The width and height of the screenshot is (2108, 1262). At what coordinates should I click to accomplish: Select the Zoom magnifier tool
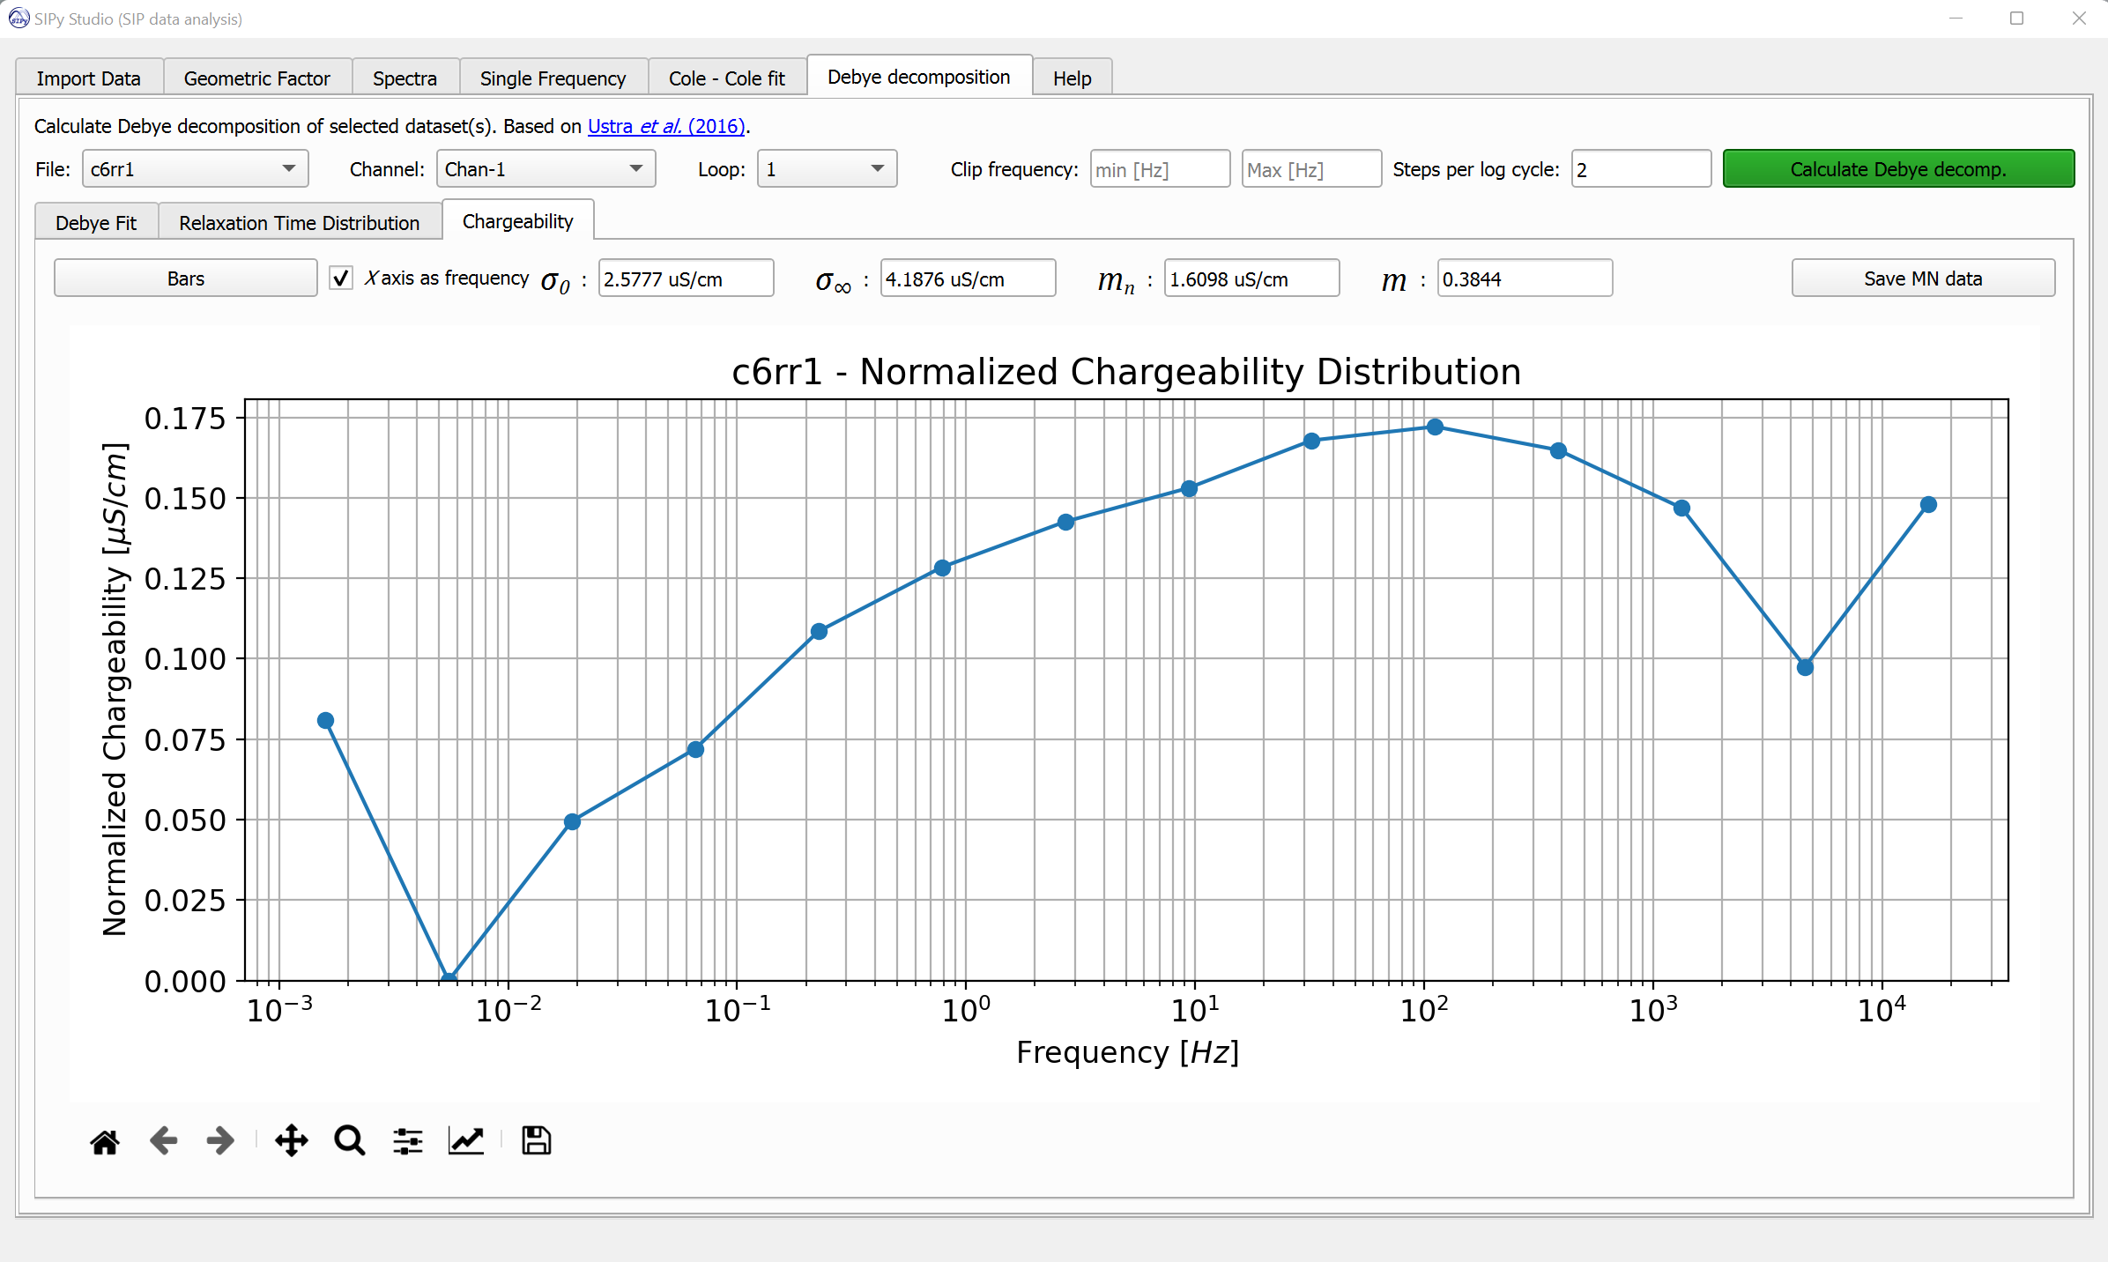[x=349, y=1141]
